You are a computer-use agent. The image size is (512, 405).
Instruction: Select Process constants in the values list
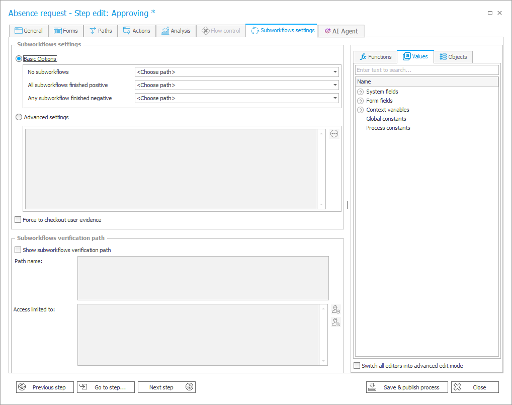pyautogui.click(x=388, y=128)
